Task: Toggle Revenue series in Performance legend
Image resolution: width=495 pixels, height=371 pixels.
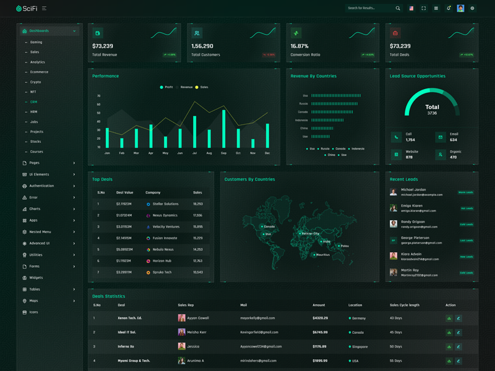Action: coord(184,87)
